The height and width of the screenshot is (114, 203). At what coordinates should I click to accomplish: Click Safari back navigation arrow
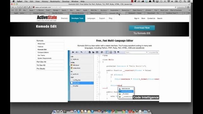pos(13,7)
